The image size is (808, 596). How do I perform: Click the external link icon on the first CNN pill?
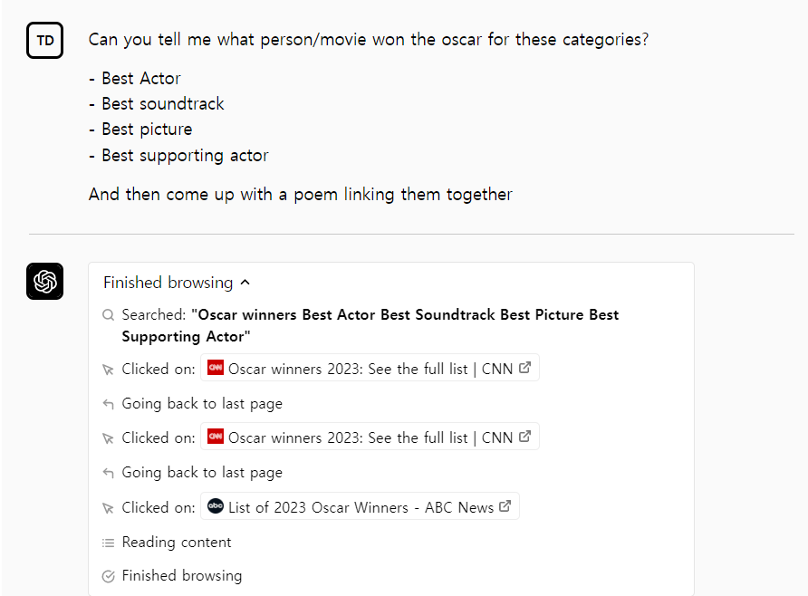pyautogui.click(x=524, y=367)
